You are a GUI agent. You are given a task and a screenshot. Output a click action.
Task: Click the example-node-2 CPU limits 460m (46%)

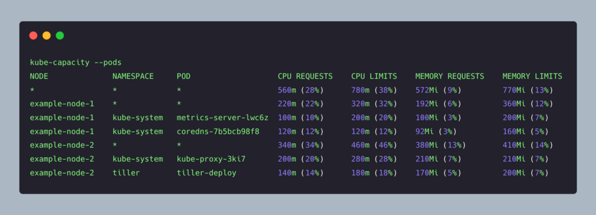pos(374,145)
